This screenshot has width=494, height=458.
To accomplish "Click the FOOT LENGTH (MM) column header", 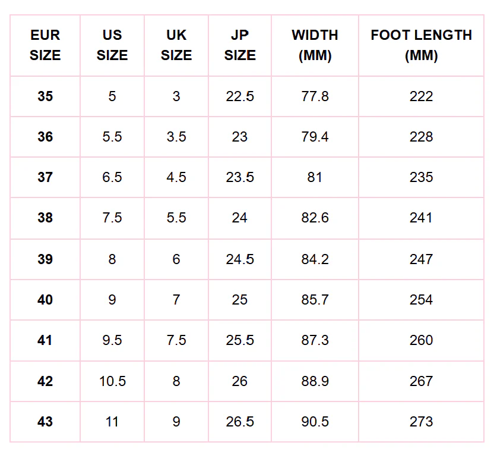I will (421, 45).
